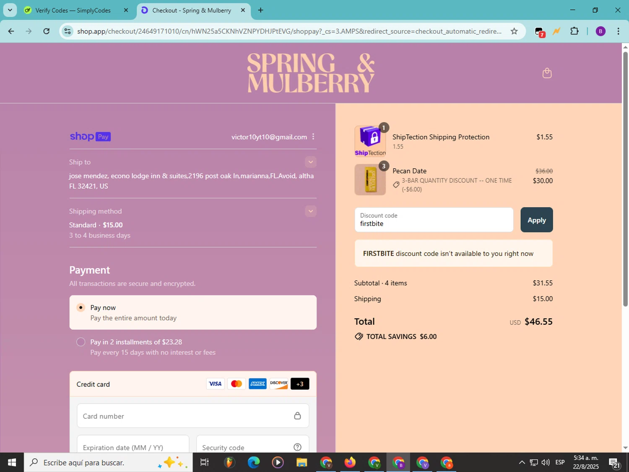Click the FIRSTBITE discount error message
This screenshot has width=629, height=472.
pyautogui.click(x=453, y=253)
